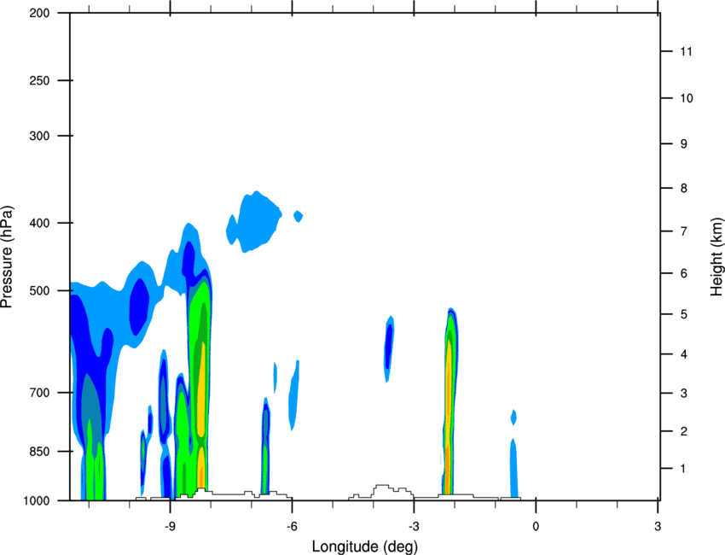725x555 pixels.
Task: Click the 'Height (km)' axis title
Action: (x=716, y=257)
